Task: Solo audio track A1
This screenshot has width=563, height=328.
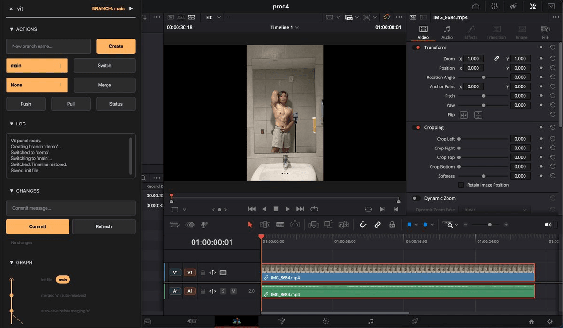Action: click(223, 291)
